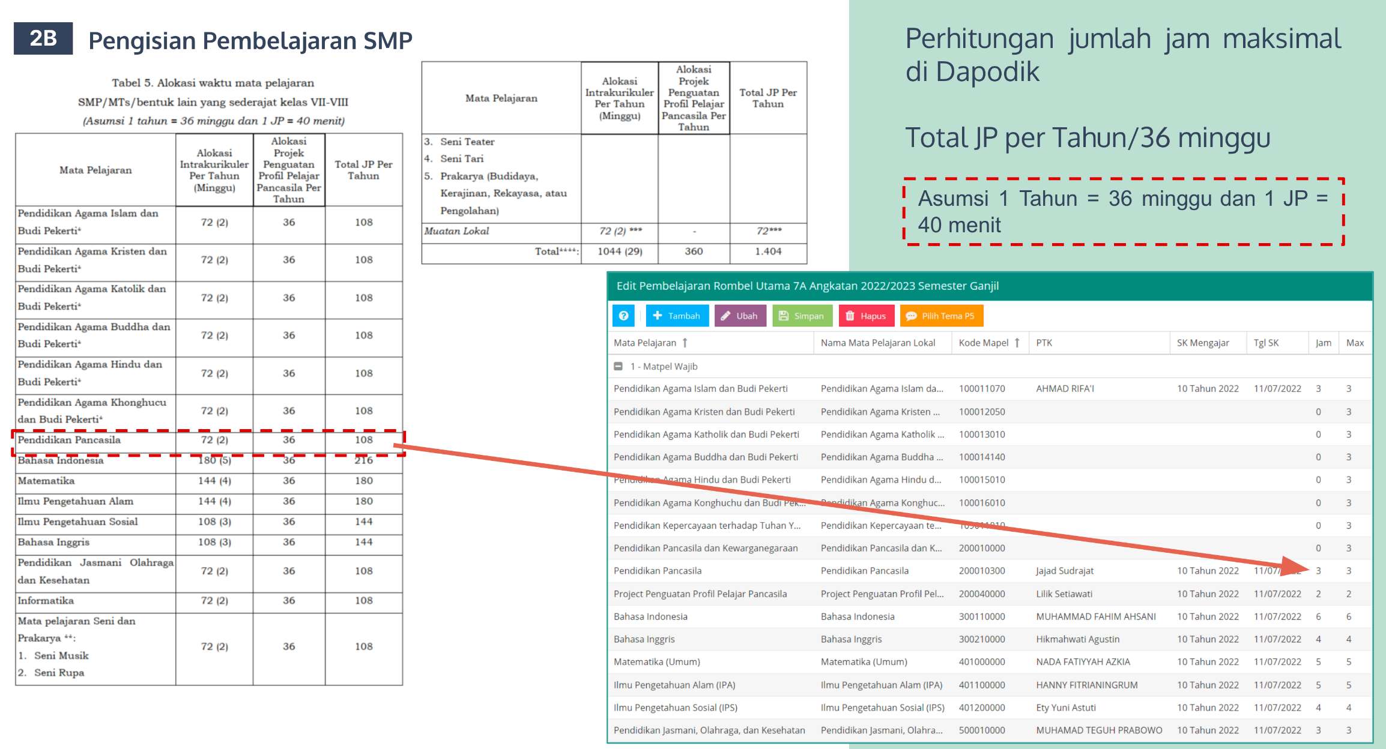The width and height of the screenshot is (1386, 749).
Task: Click the Ubah pencil edit button
Action: [x=740, y=316]
